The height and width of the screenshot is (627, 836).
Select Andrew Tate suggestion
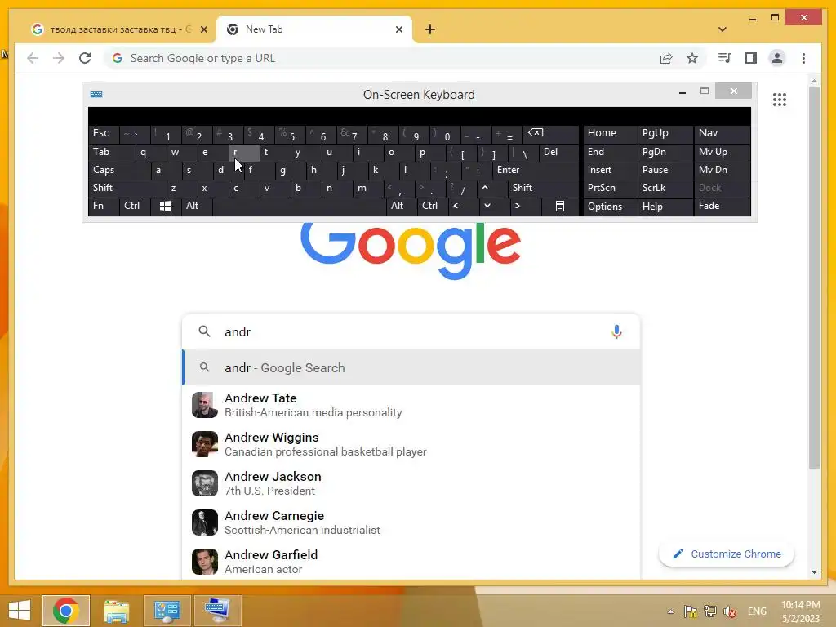pos(411,405)
